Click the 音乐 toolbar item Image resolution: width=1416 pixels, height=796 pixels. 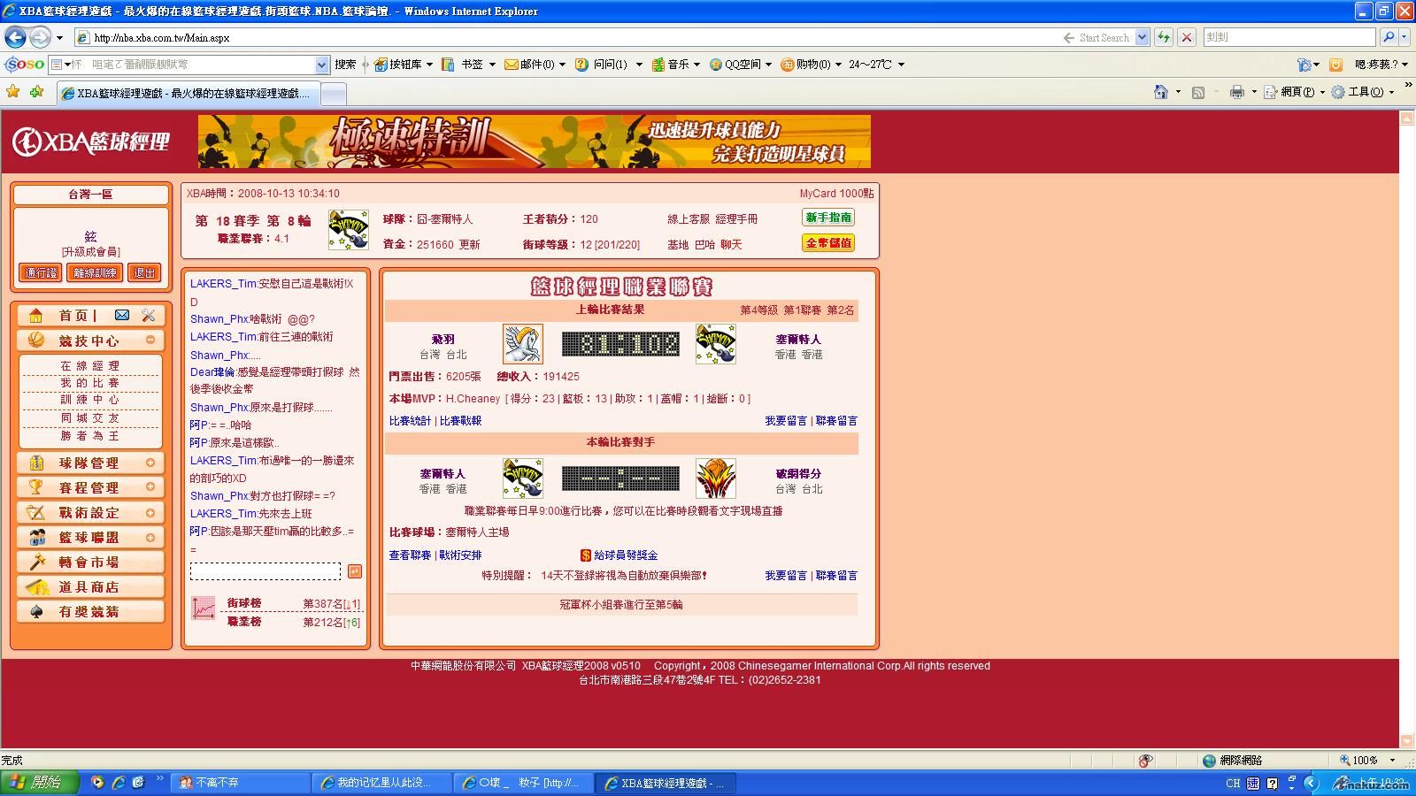675,65
